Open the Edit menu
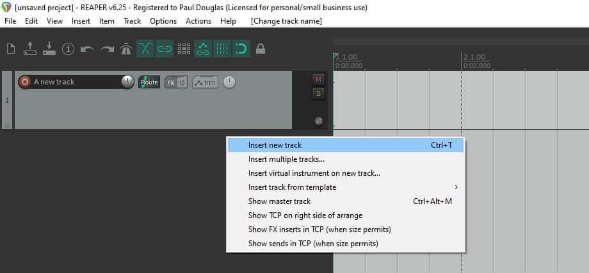Viewport: 589px width, 273px height. tap(31, 21)
